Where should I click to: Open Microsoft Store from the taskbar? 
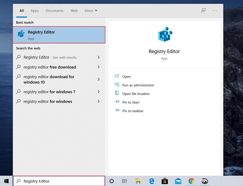[x=165, y=181]
